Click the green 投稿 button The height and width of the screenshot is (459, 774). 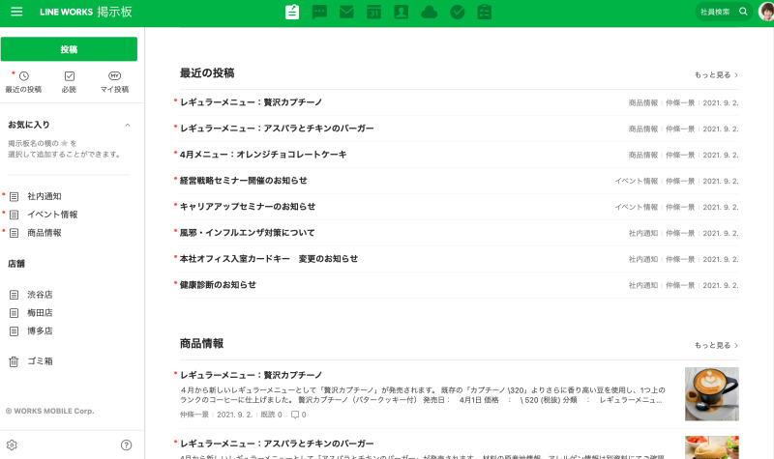pos(69,49)
